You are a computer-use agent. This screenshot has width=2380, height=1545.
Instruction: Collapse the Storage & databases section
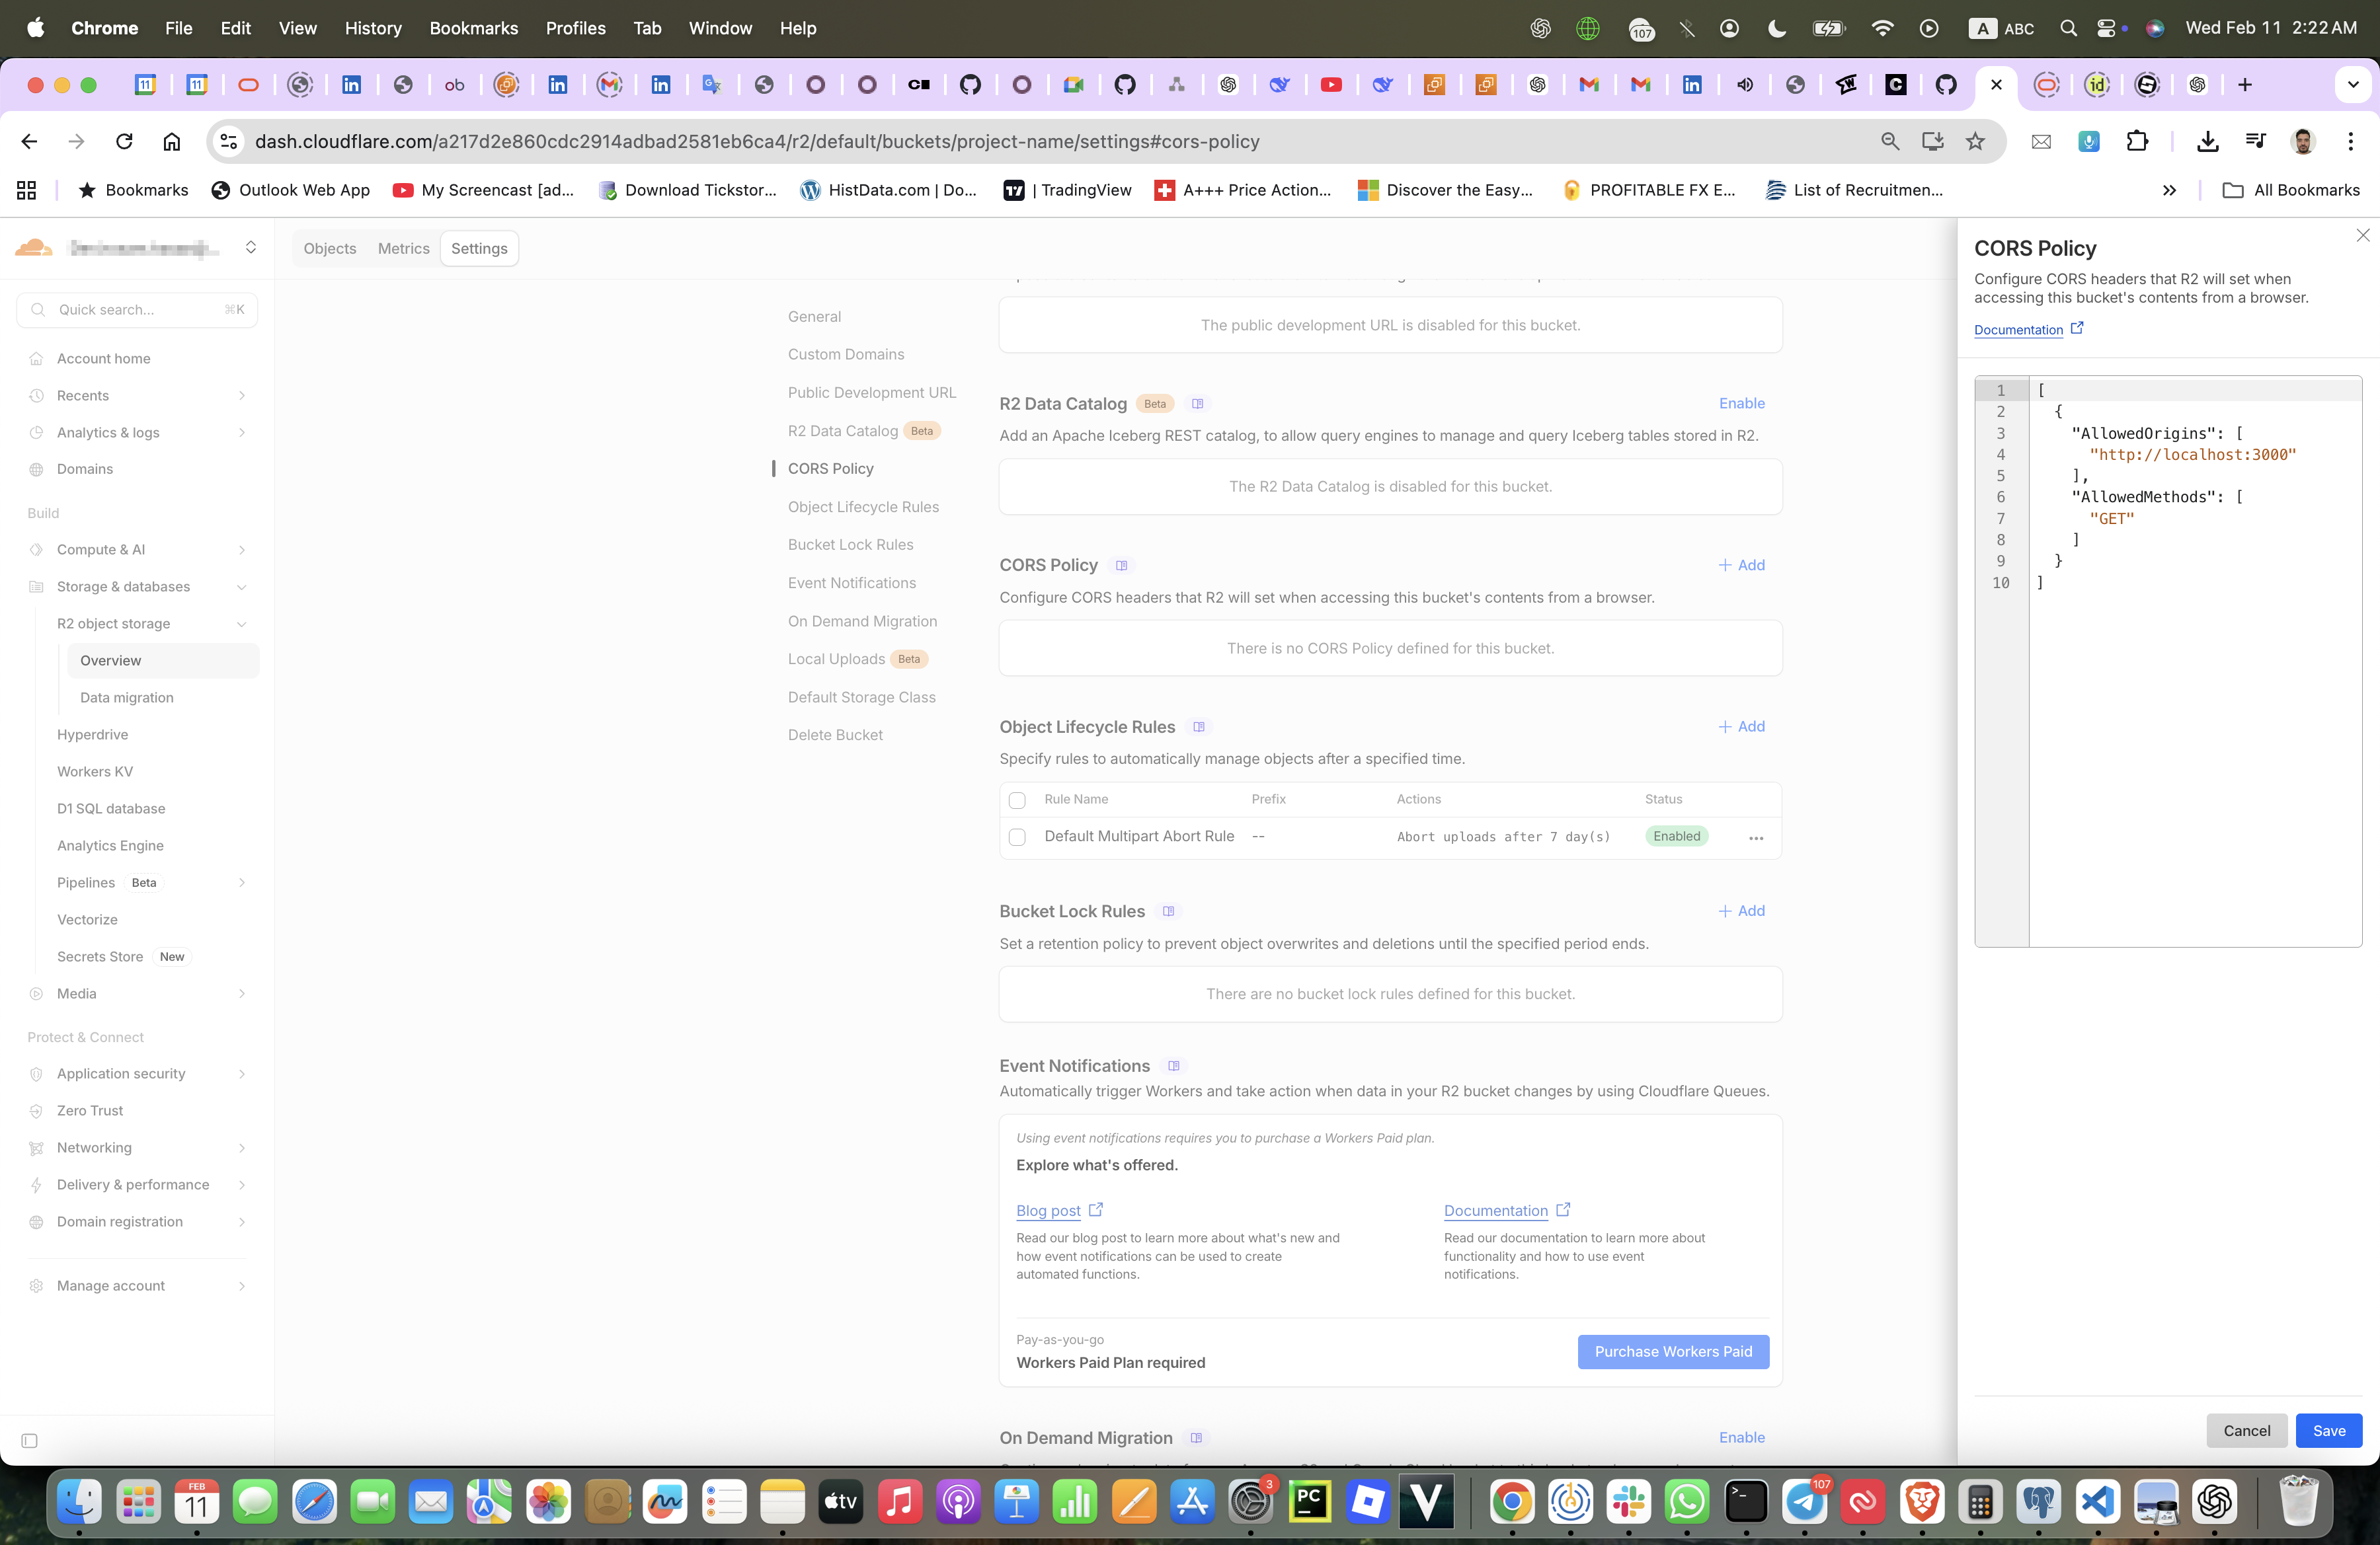coord(242,587)
